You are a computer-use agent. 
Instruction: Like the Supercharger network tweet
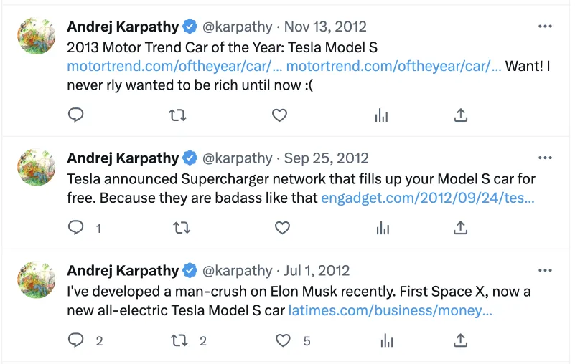pyautogui.click(x=282, y=228)
